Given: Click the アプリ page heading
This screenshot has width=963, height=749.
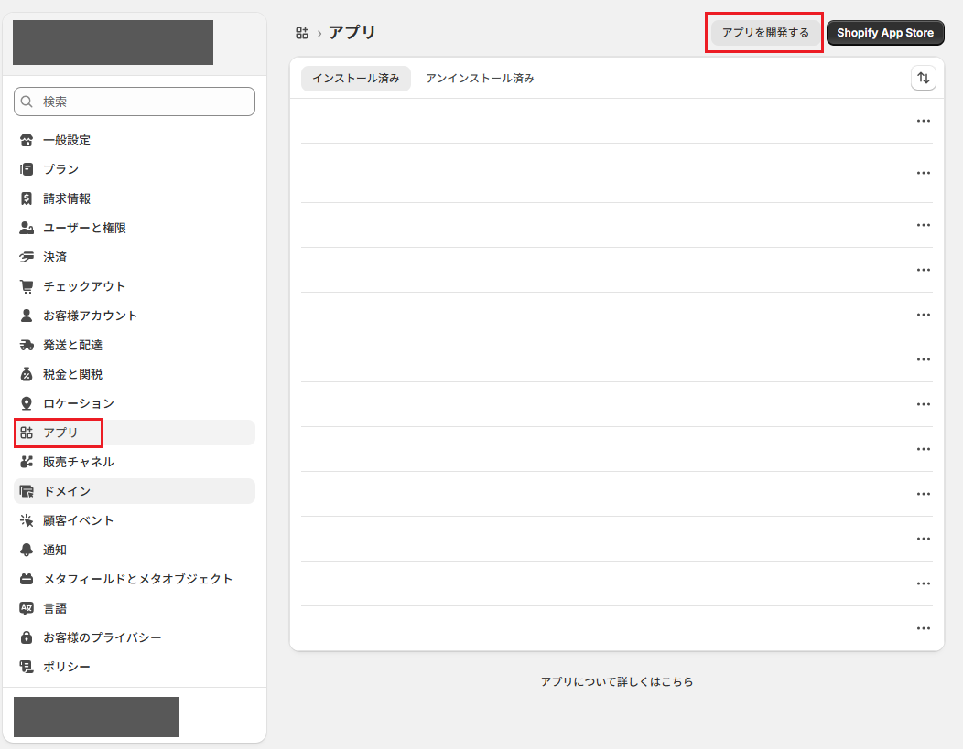Looking at the screenshot, I should (x=352, y=32).
